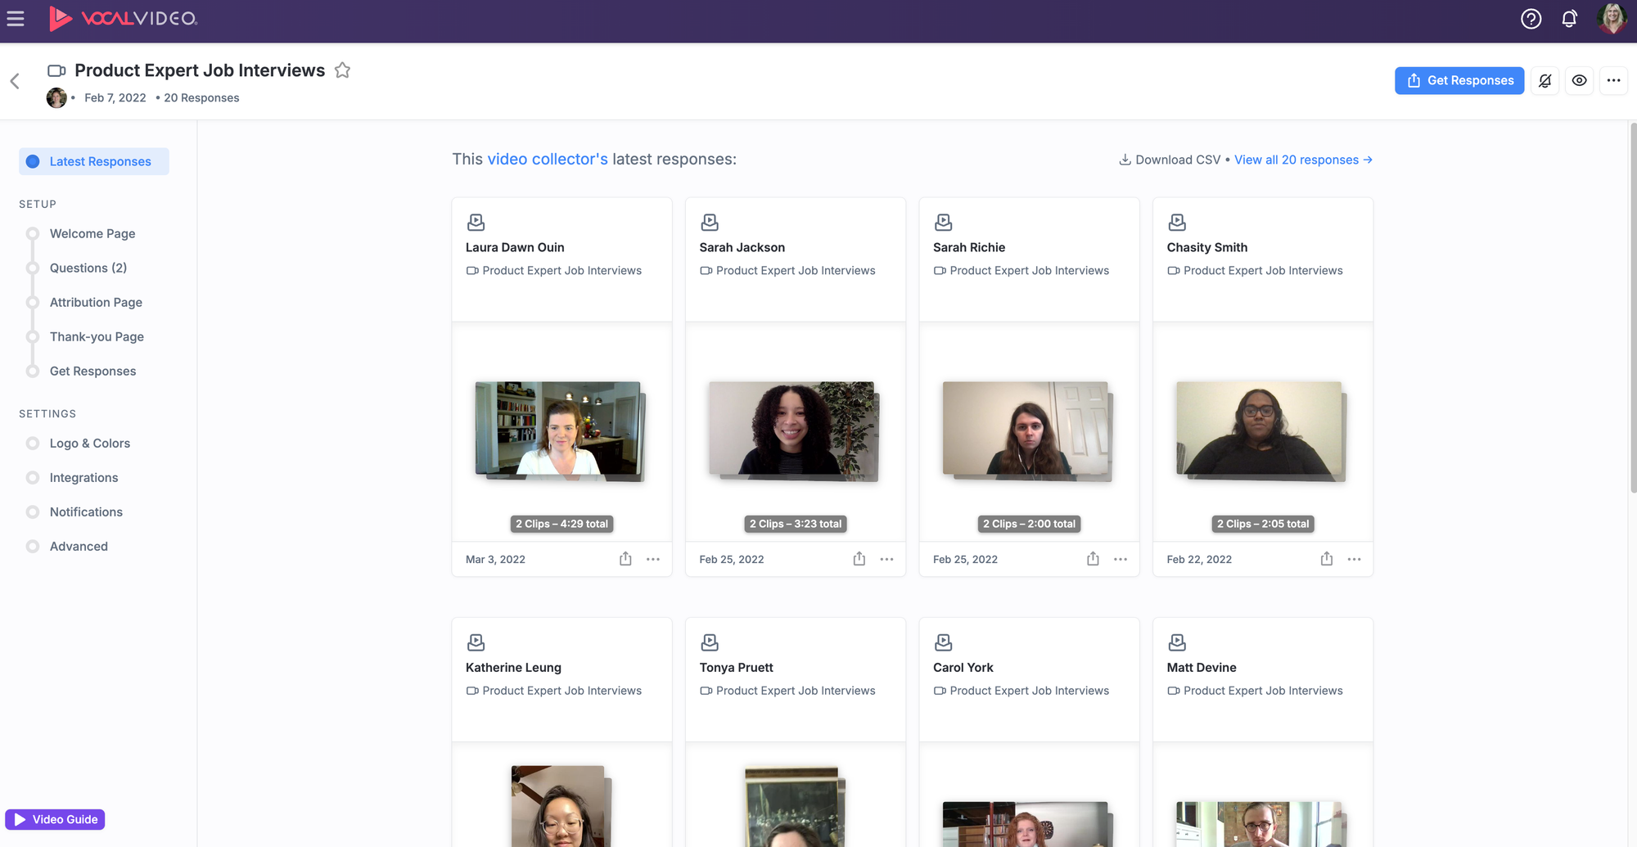
Task: Toggle muted notifications bell for this collector
Action: [x=1545, y=80]
